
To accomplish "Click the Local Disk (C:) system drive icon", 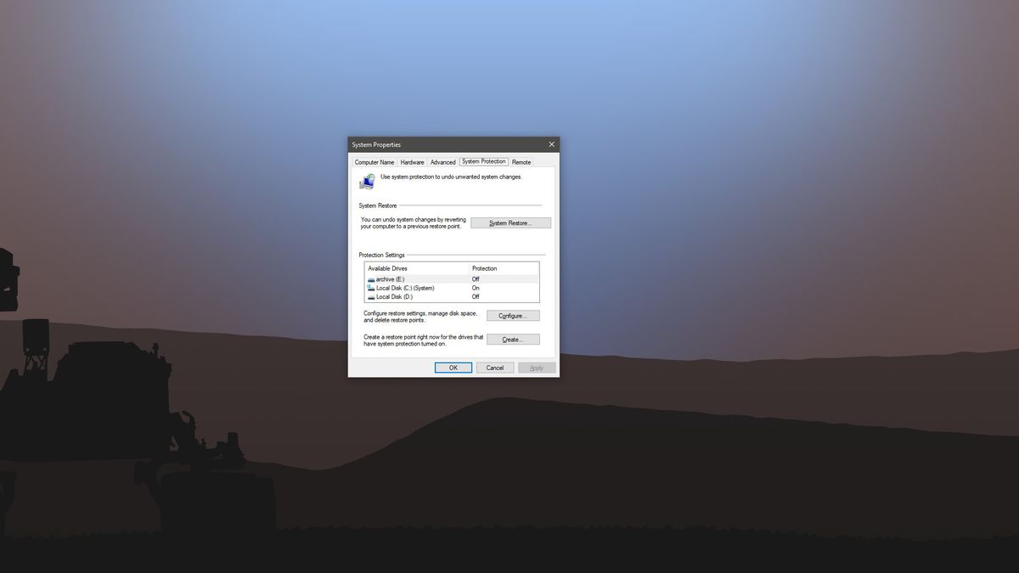I will click(370, 287).
